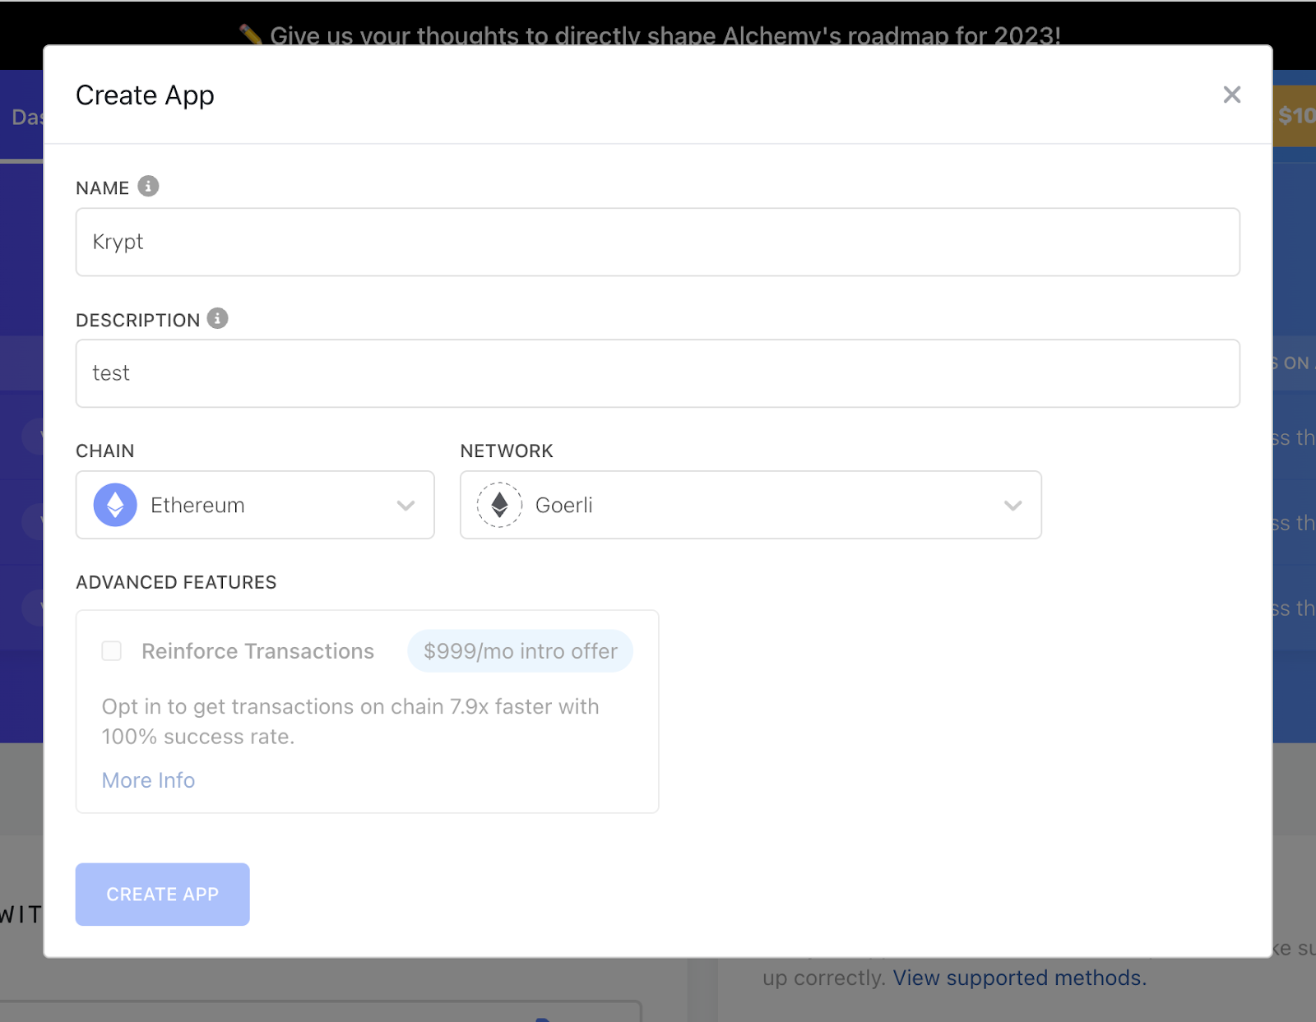The image size is (1316, 1022).
Task: Click the Reinforce Transactions label text
Action: click(257, 651)
